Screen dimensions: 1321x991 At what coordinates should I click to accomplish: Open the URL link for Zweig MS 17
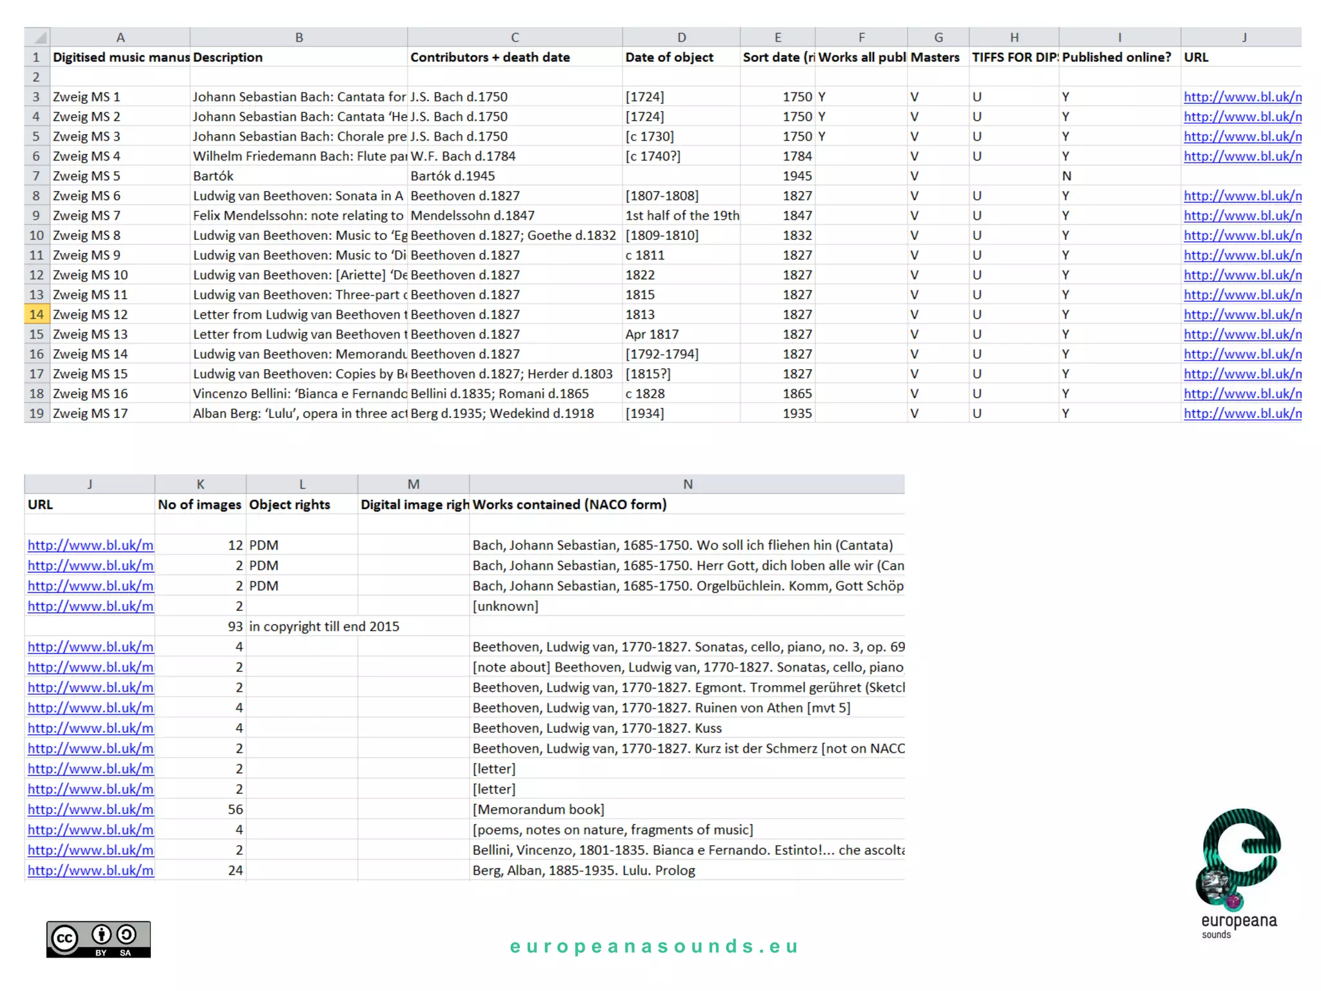point(1242,414)
